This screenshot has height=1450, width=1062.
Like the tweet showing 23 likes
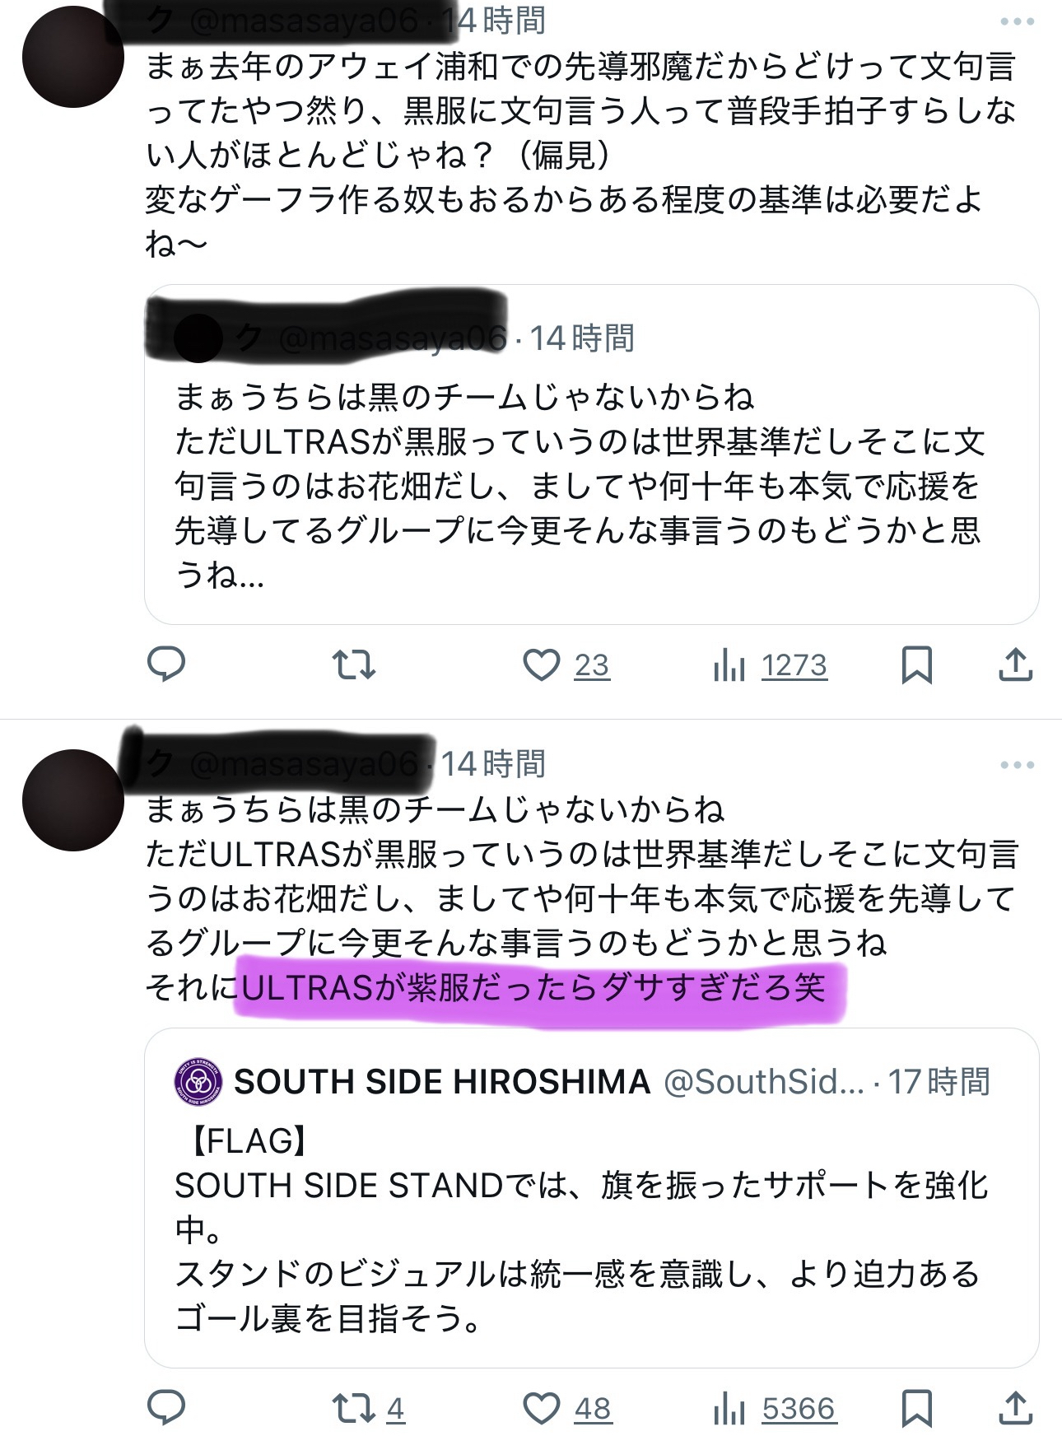[566, 665]
